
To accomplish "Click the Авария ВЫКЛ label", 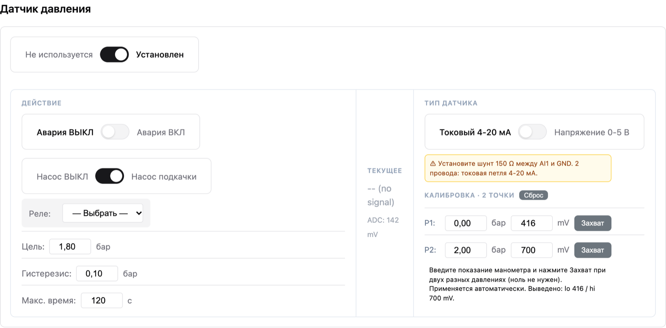I will tap(65, 132).
